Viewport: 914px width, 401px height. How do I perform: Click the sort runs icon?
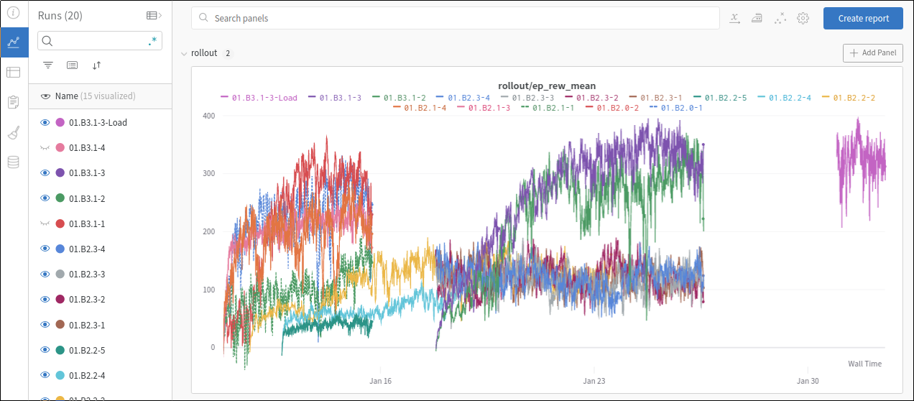(x=96, y=65)
